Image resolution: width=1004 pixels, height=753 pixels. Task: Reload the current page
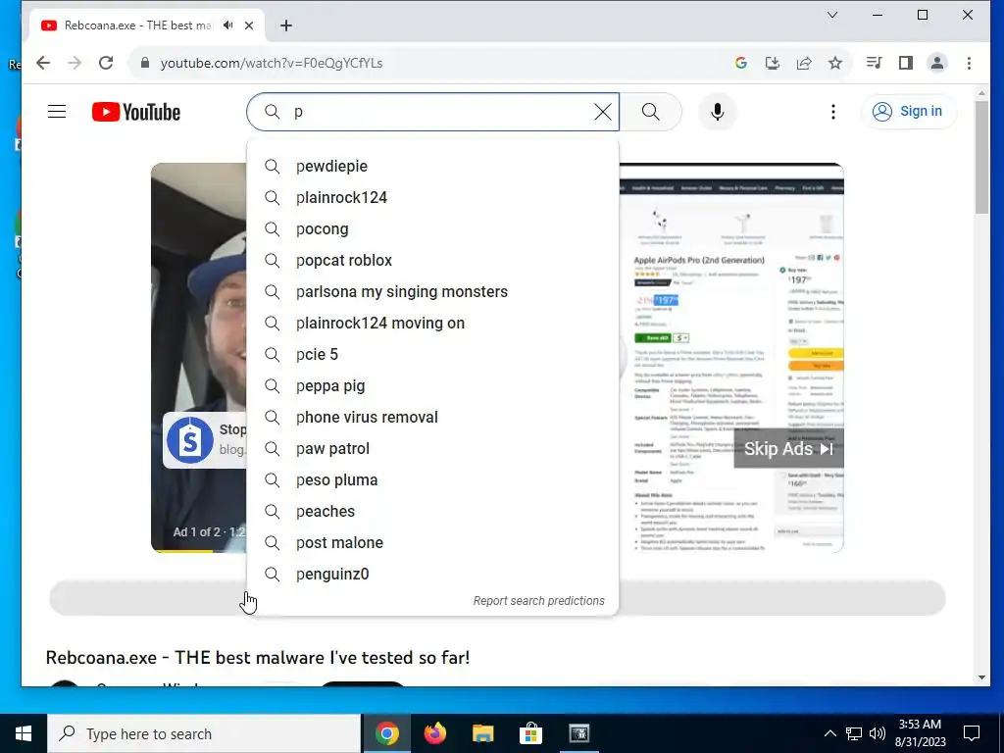click(x=106, y=63)
